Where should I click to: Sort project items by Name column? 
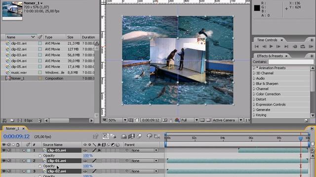21,37
